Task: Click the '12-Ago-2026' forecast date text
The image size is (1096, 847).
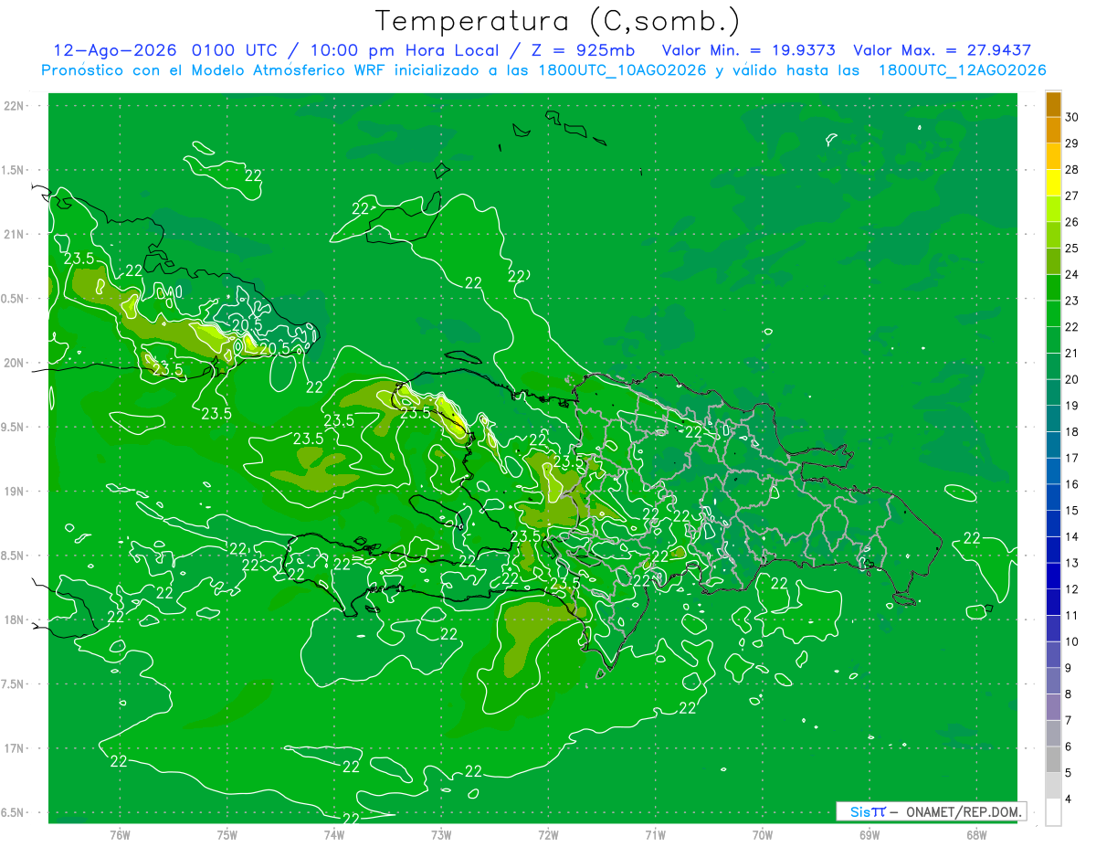Action: click(x=115, y=50)
